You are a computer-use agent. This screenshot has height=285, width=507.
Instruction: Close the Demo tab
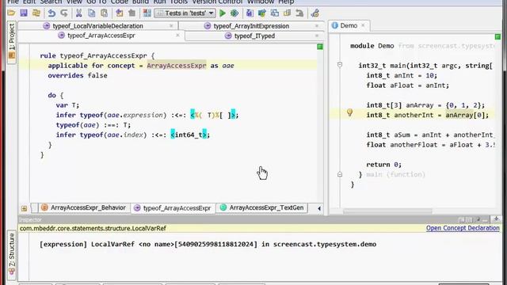(x=363, y=25)
